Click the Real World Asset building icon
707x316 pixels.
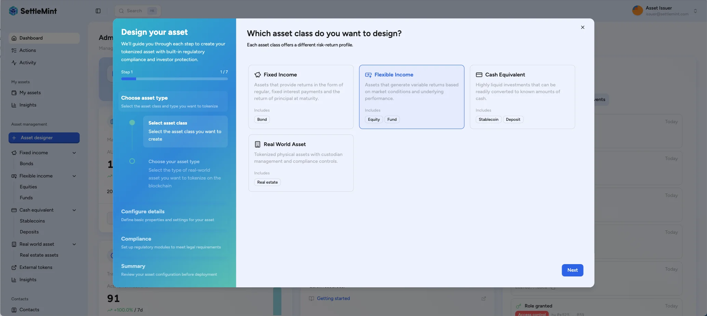[x=257, y=144]
